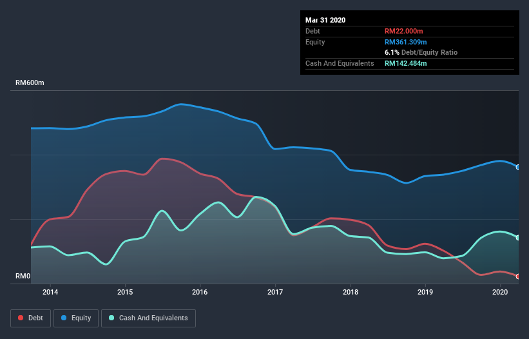Click the RM142.484m cash value

coord(405,63)
